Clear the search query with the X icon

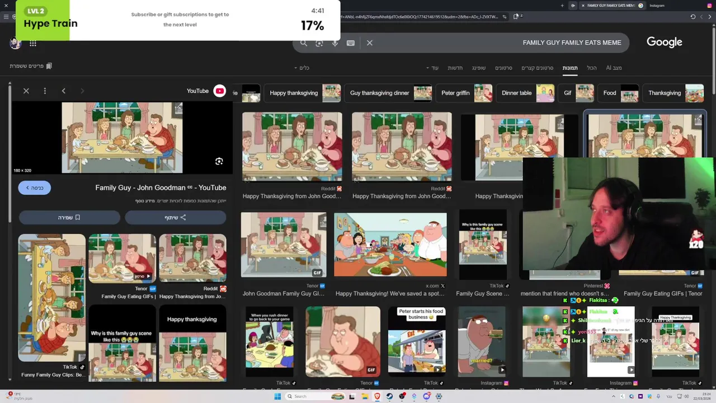(x=370, y=43)
